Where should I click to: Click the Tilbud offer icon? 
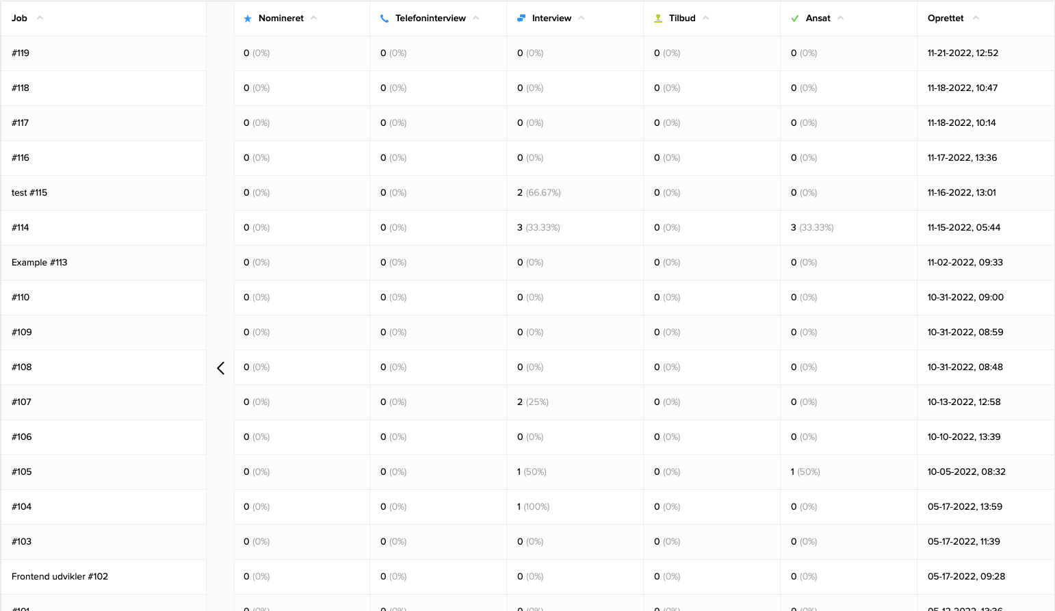(658, 18)
